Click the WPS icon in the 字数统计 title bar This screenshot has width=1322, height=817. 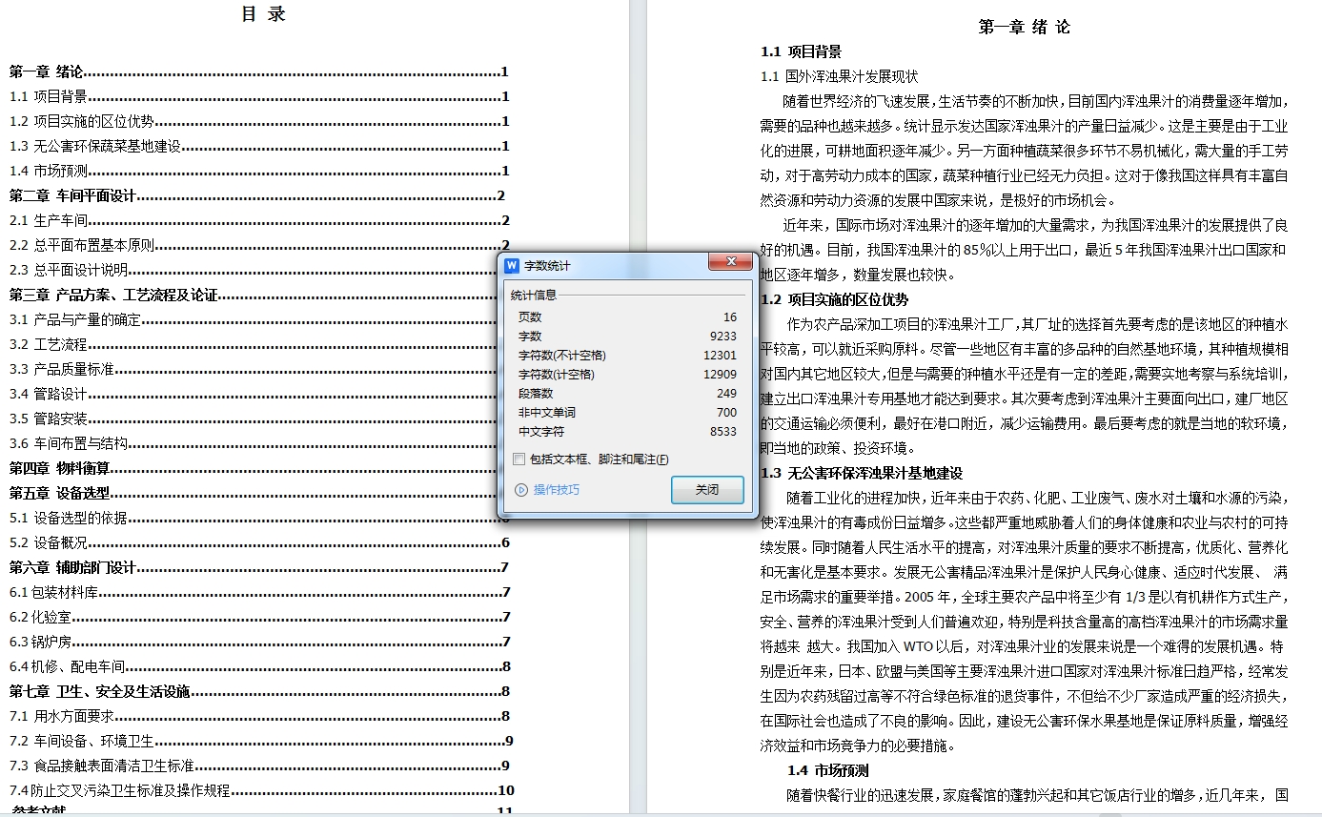click(x=512, y=265)
